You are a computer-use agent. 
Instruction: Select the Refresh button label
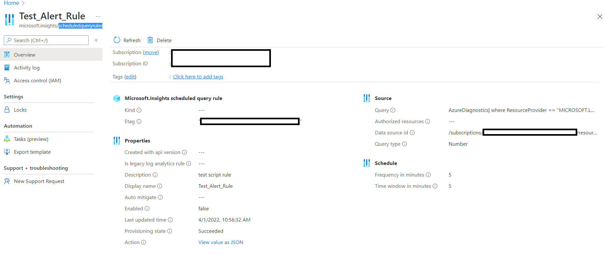click(x=132, y=40)
